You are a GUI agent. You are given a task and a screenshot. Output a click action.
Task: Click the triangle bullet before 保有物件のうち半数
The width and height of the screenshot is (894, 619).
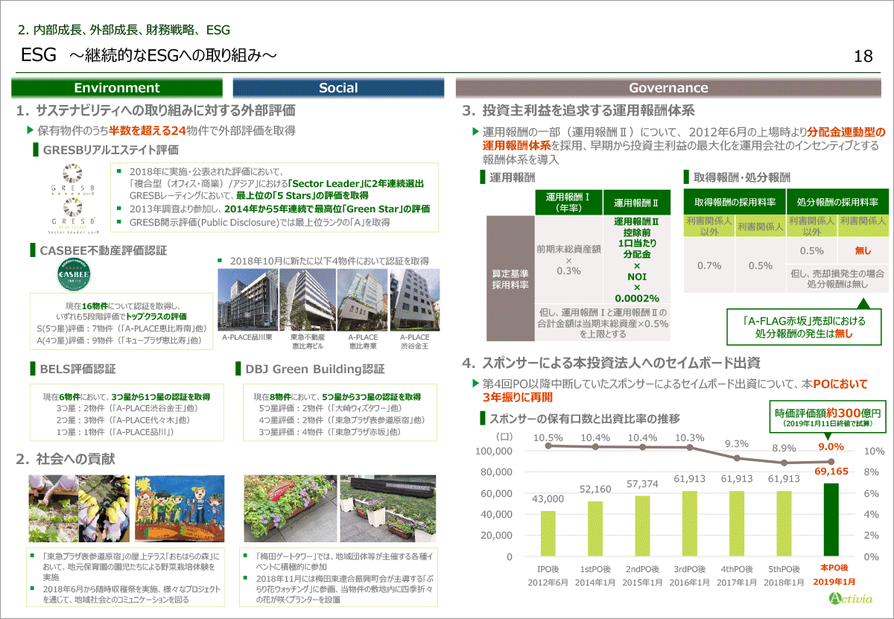(x=31, y=130)
